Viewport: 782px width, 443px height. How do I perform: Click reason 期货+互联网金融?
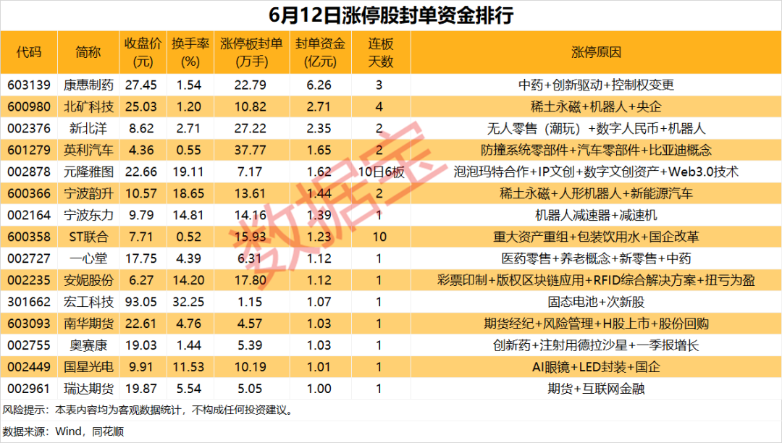(596, 388)
